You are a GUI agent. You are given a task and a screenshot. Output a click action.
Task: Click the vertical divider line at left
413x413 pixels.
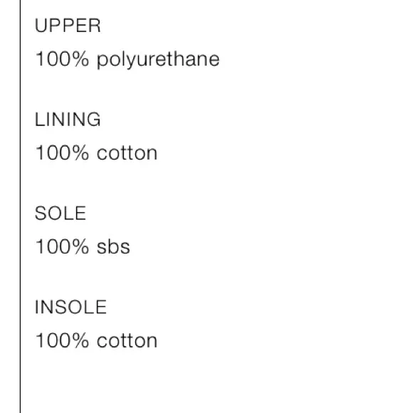click(20, 206)
